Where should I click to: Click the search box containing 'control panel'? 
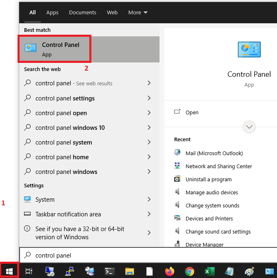pos(148,255)
